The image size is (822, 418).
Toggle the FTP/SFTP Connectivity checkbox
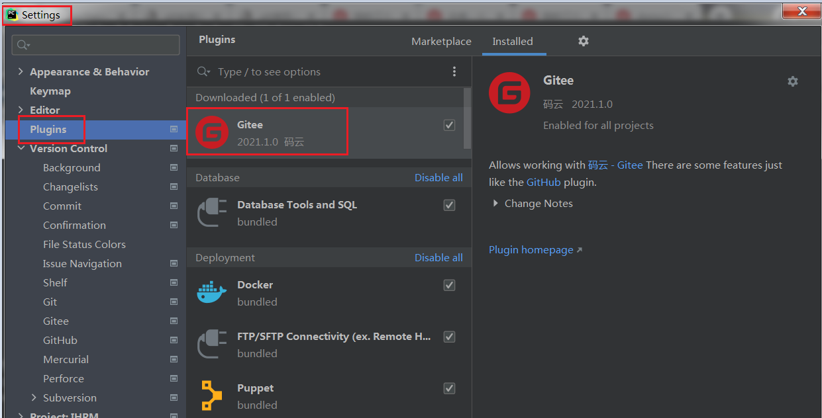[x=449, y=337]
